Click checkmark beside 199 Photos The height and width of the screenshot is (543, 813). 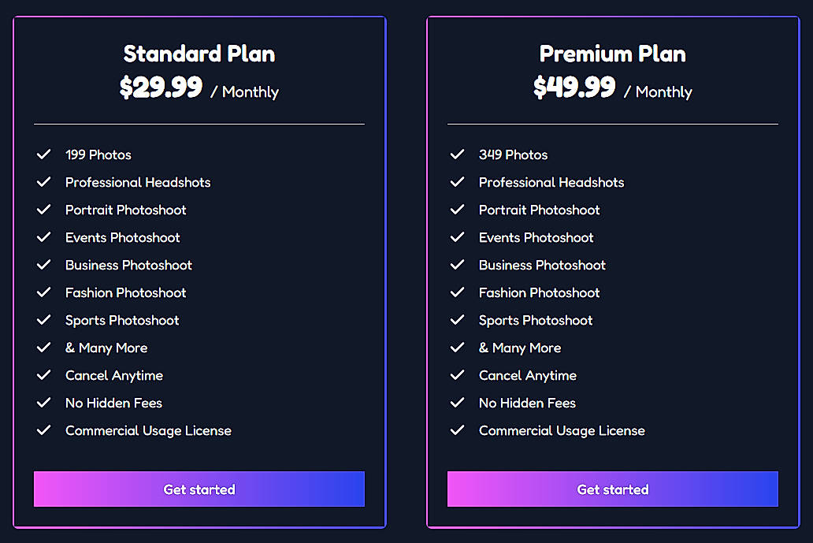[43, 154]
